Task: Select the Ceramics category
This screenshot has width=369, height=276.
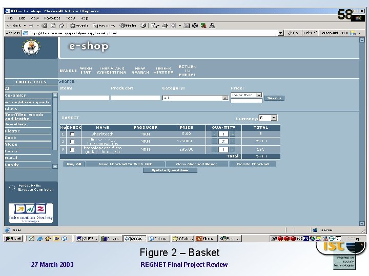Action: pyautogui.click(x=15, y=95)
